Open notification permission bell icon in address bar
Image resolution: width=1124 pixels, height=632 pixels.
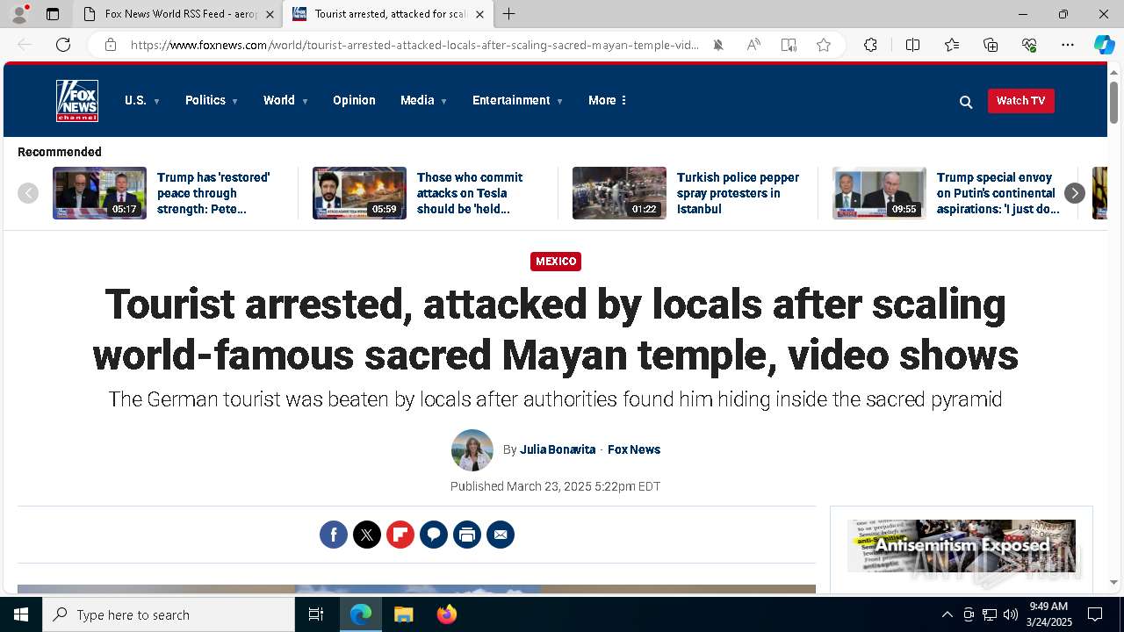718,45
